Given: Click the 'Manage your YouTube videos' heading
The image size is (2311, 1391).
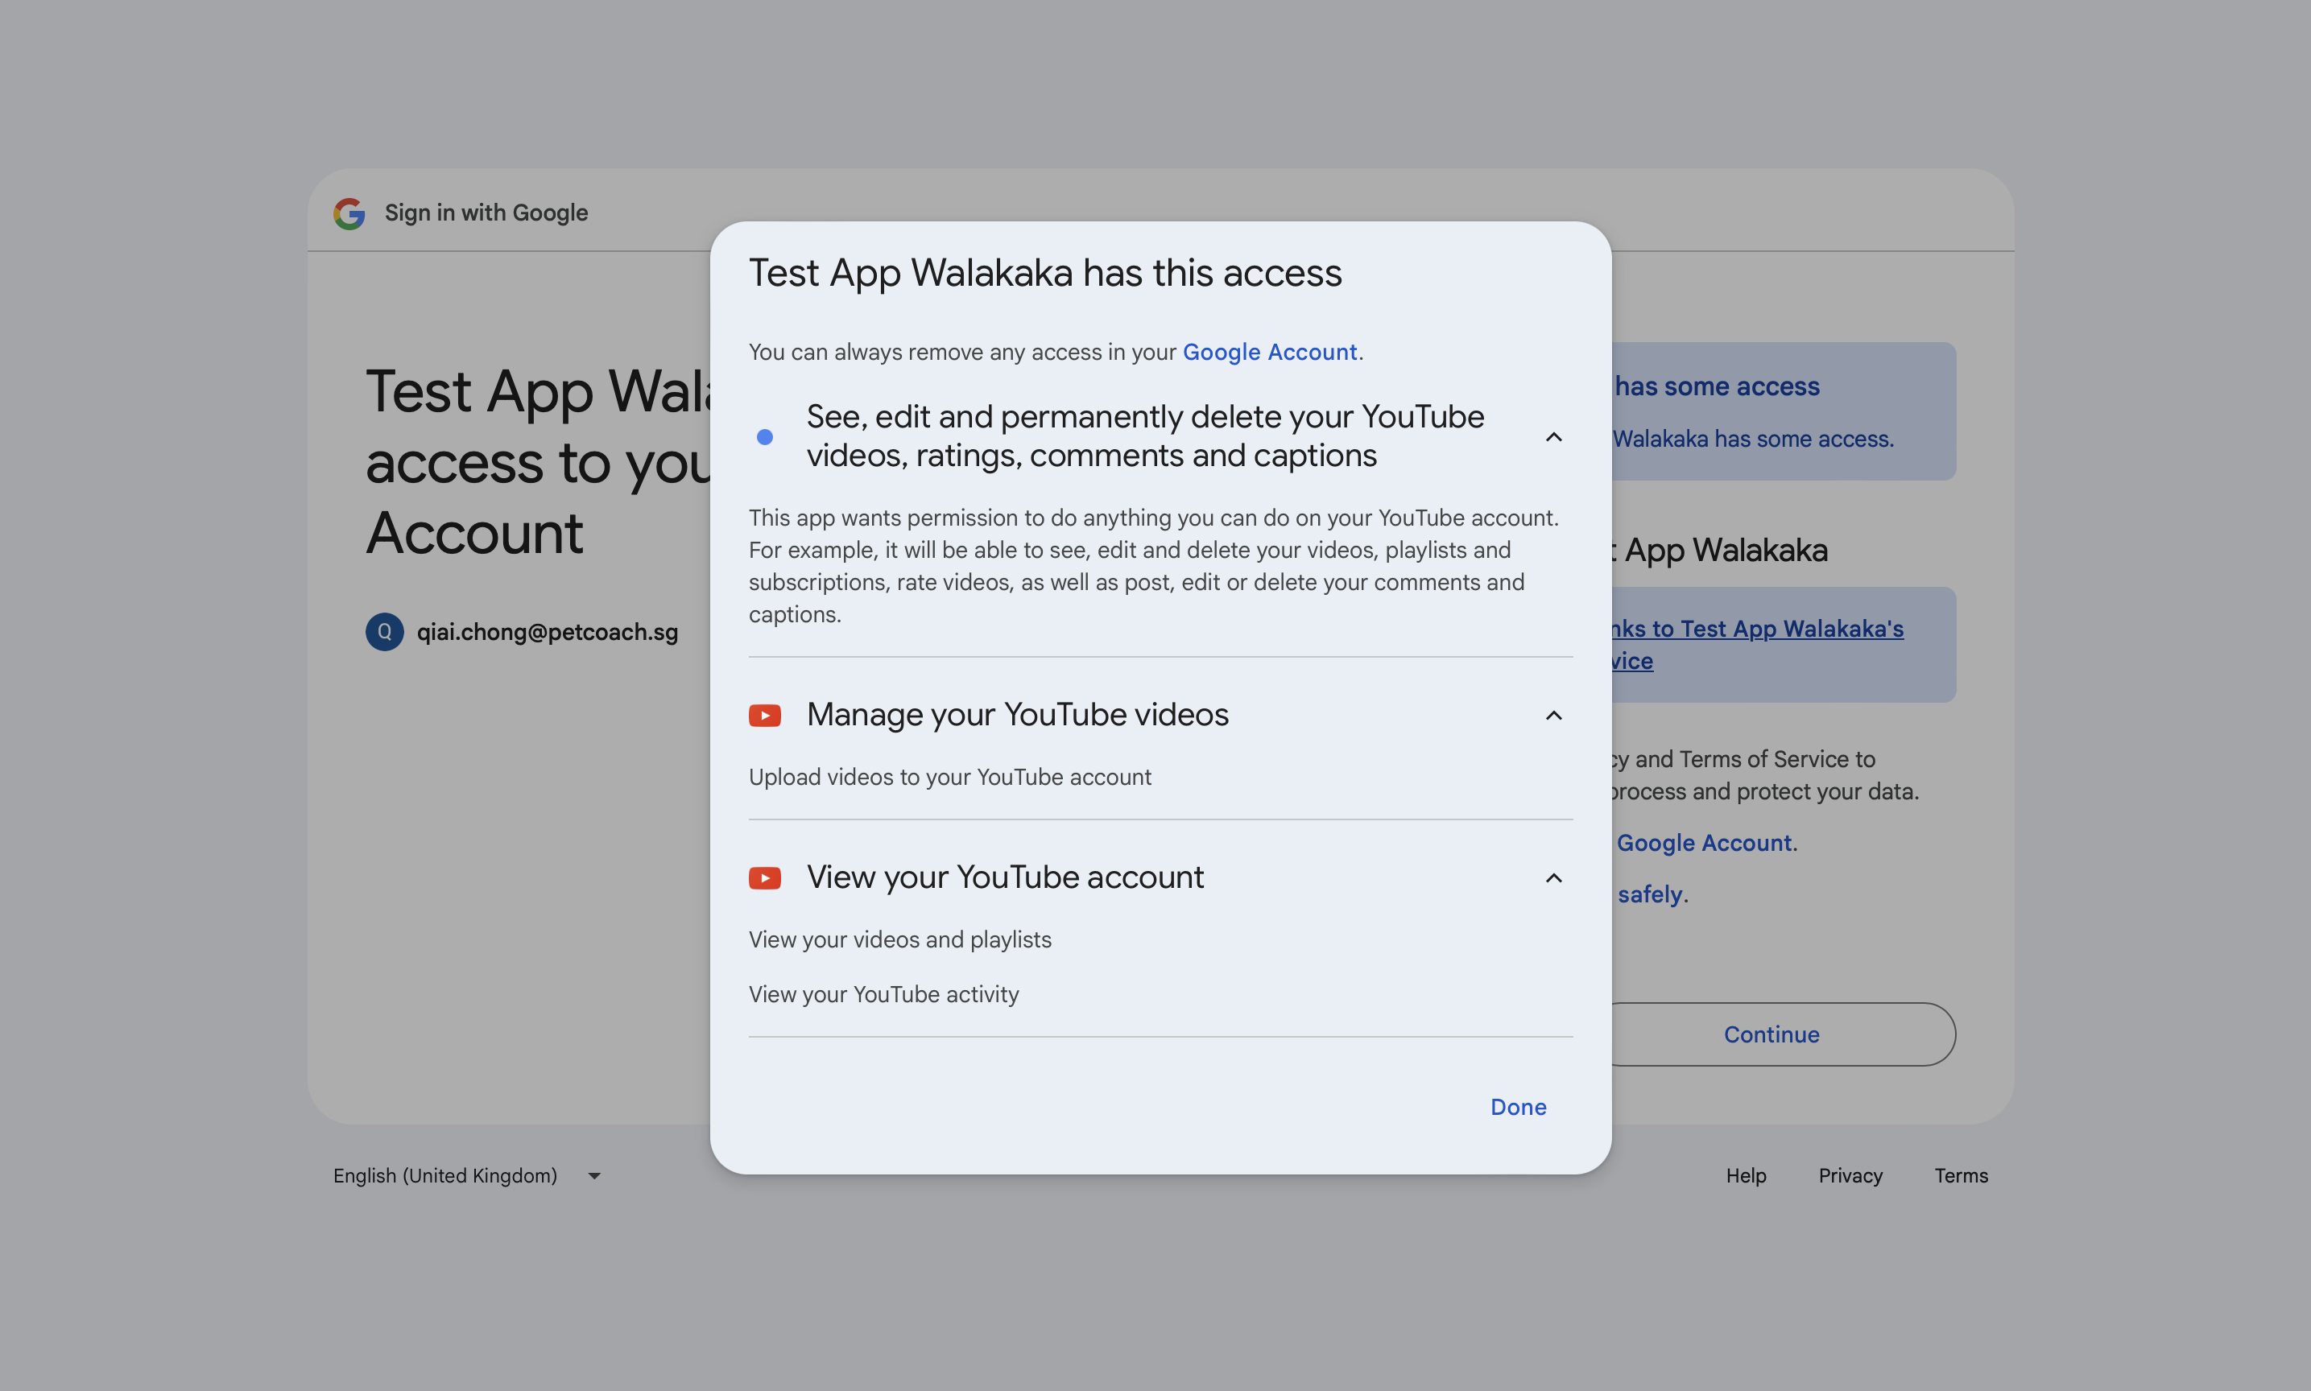Looking at the screenshot, I should coord(1017,714).
